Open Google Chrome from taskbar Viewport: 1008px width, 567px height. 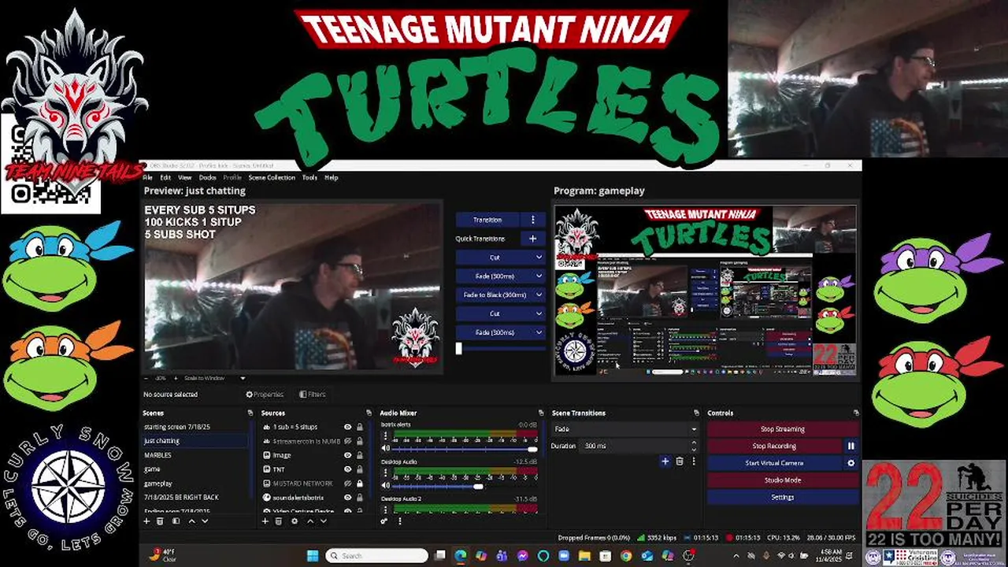tap(625, 556)
